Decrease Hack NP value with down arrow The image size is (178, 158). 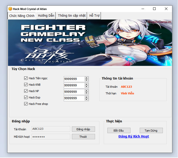pos(87,93)
